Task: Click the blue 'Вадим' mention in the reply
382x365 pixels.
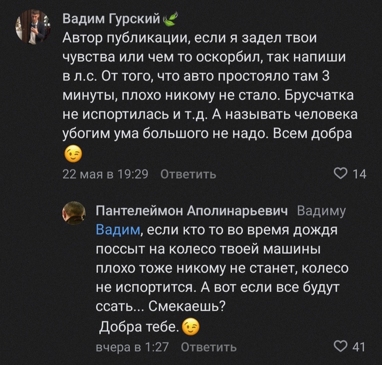Action: (118, 231)
